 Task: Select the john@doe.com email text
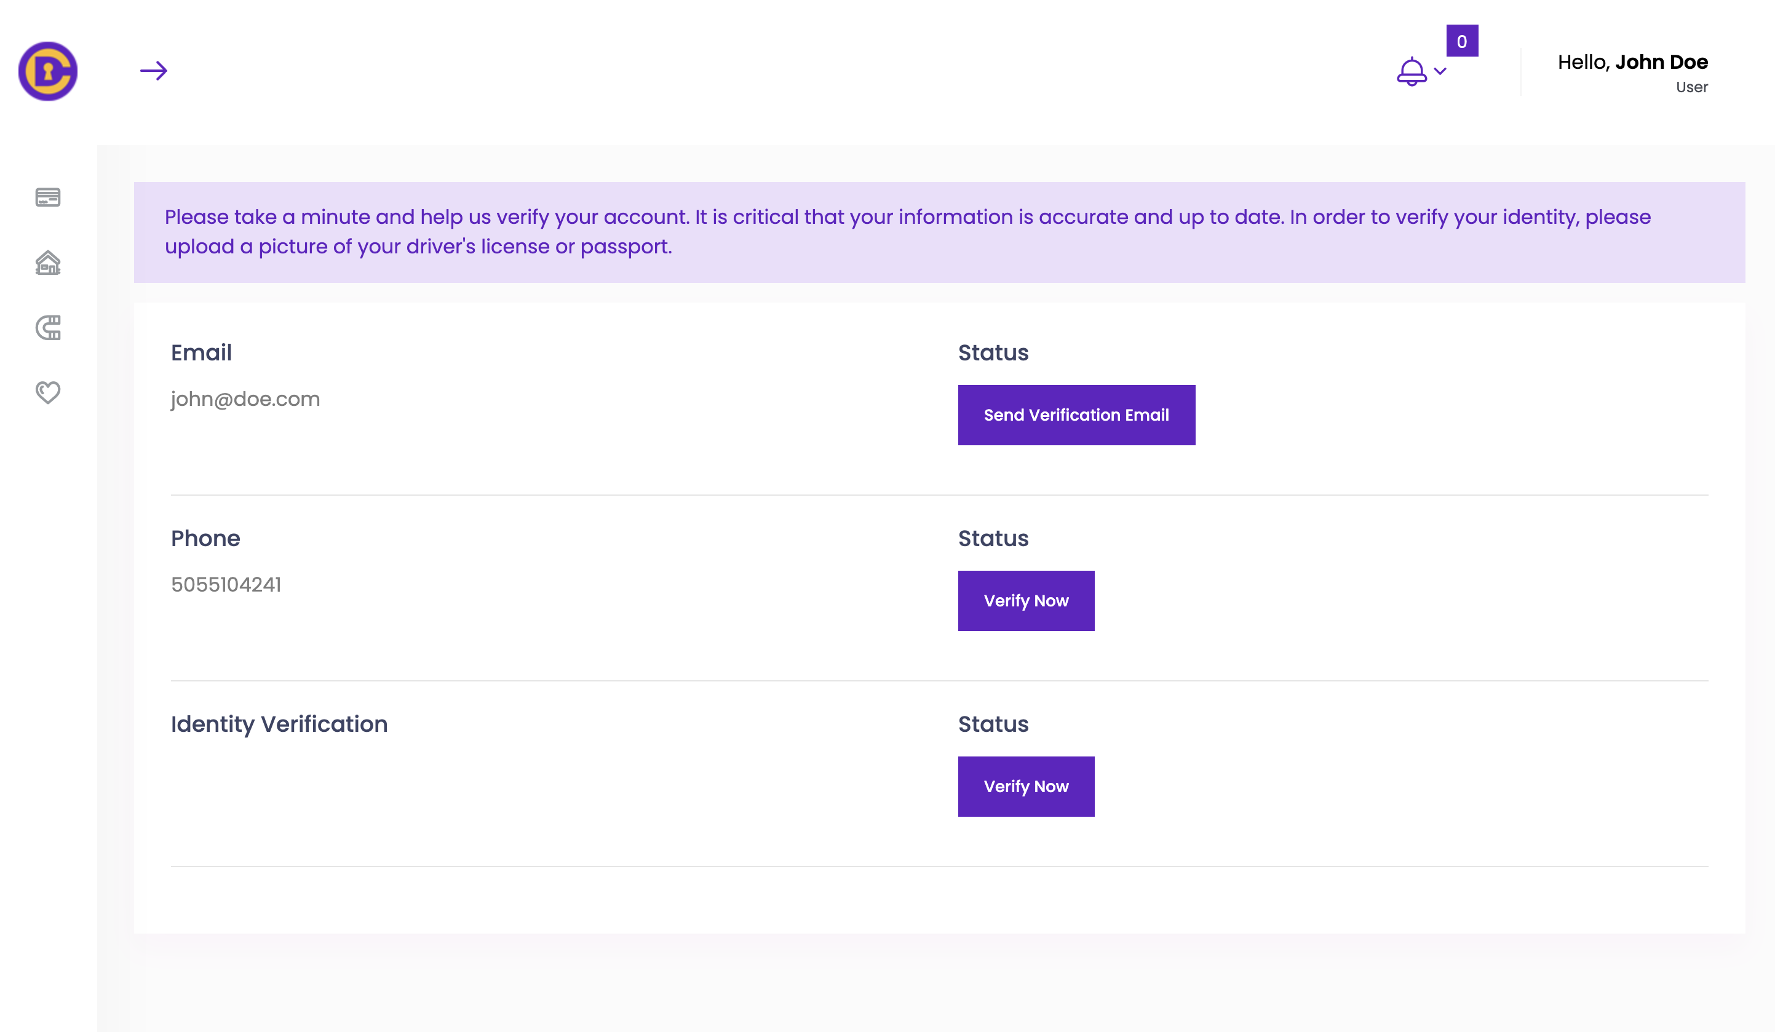click(x=245, y=399)
